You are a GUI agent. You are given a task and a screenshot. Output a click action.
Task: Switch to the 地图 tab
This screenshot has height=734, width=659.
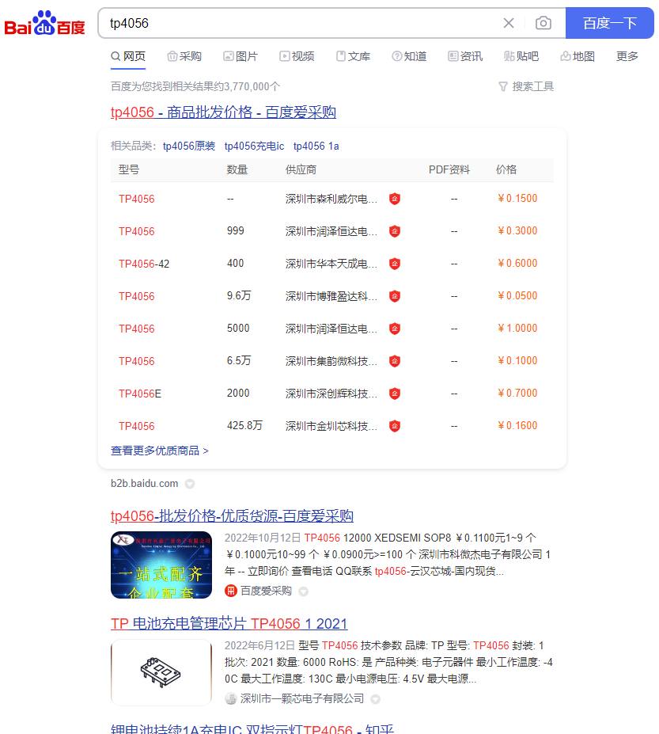[x=578, y=57]
